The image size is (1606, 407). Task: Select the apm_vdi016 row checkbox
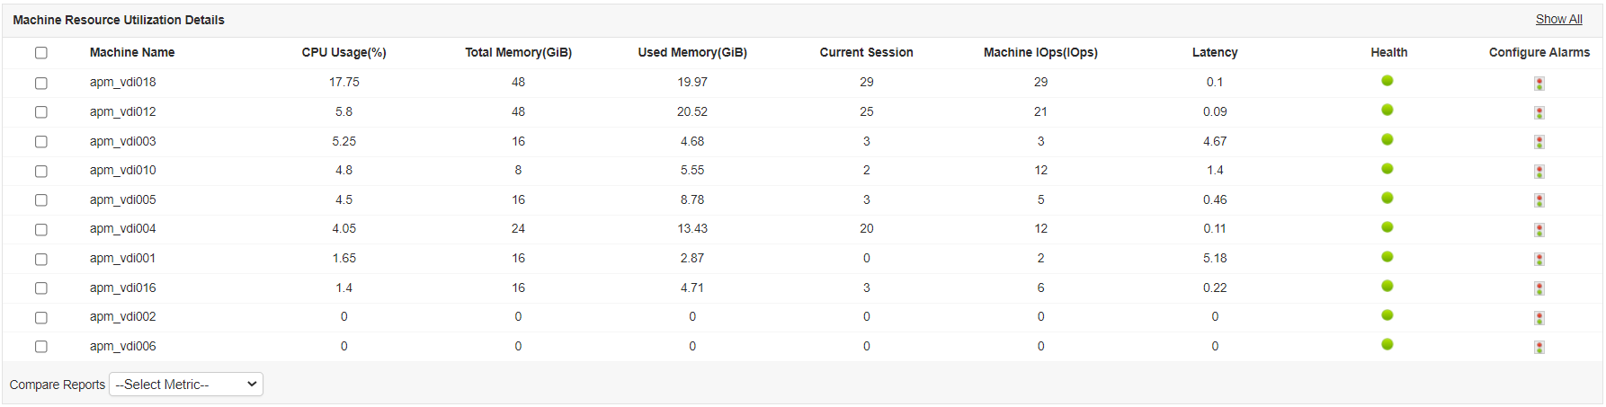tap(41, 288)
